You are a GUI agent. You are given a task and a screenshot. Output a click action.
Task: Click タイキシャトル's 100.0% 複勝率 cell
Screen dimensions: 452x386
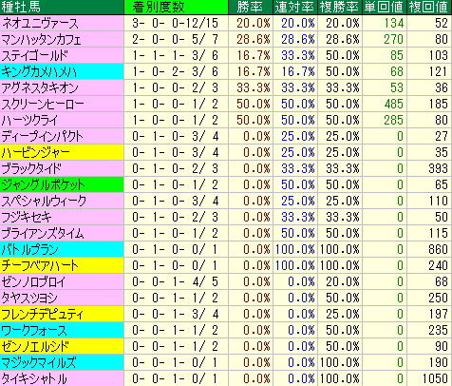click(x=340, y=379)
